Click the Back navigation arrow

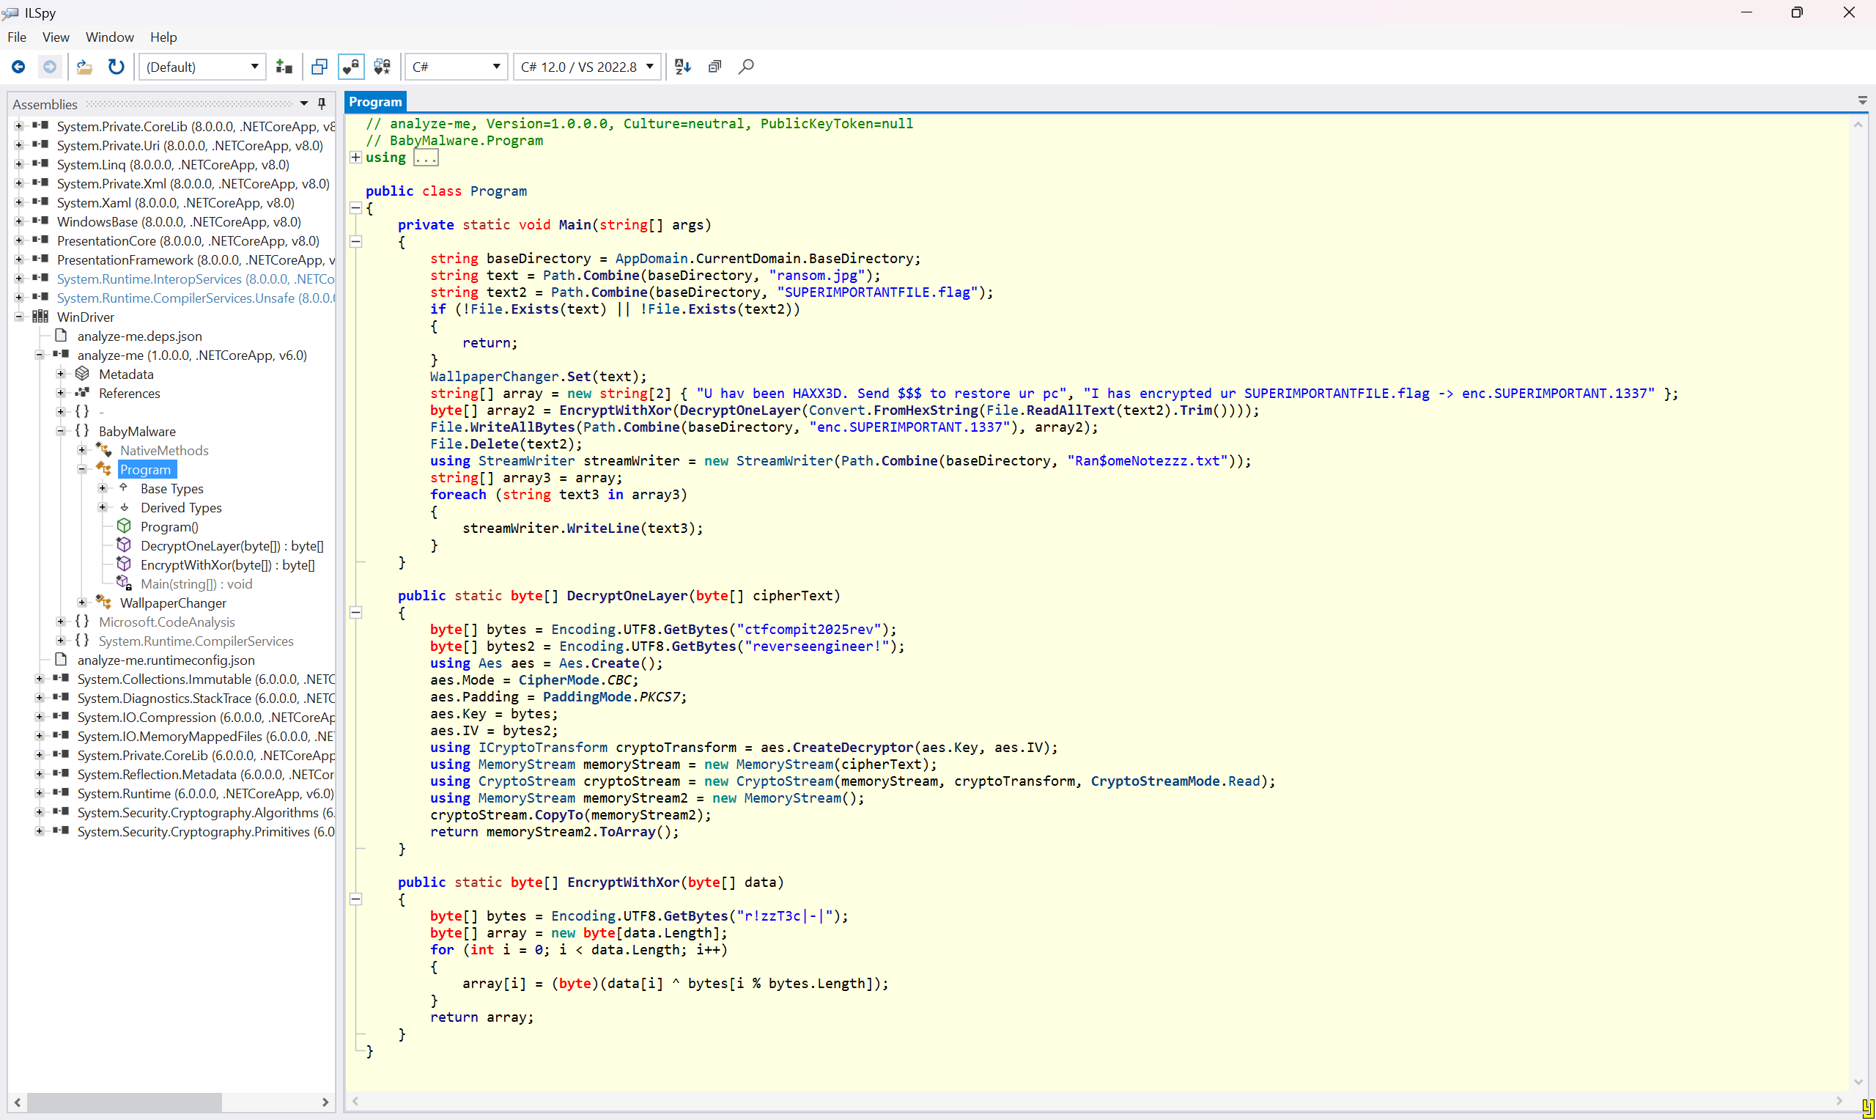pyautogui.click(x=18, y=67)
